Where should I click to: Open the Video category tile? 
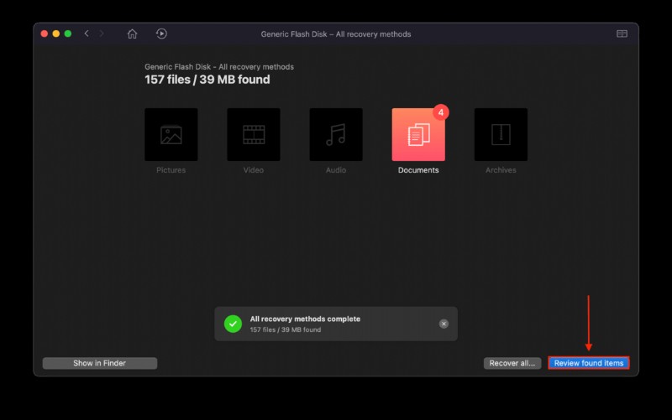pos(254,134)
